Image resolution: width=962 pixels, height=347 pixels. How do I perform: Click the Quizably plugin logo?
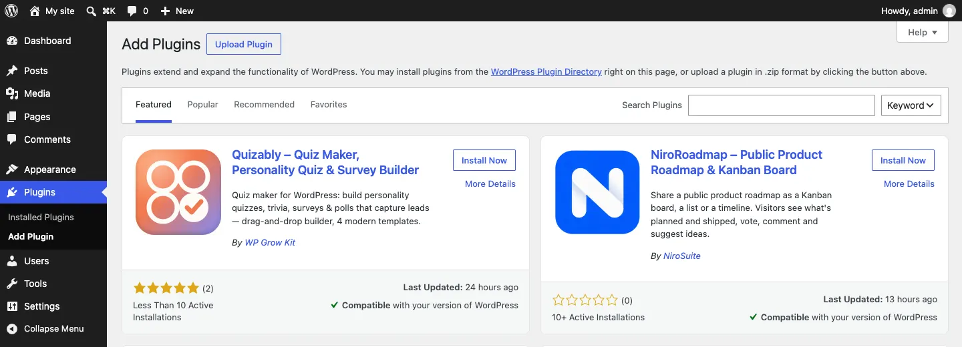click(x=178, y=192)
